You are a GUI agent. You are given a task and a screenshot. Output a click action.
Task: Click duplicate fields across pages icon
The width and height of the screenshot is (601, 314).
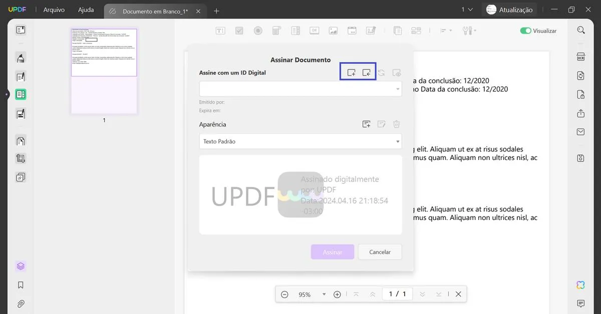(x=397, y=30)
